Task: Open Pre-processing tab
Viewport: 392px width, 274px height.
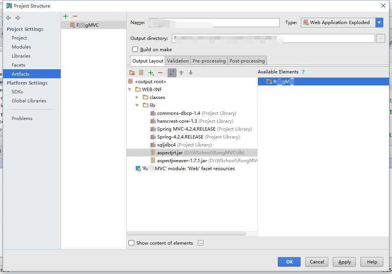Action: click(x=209, y=61)
